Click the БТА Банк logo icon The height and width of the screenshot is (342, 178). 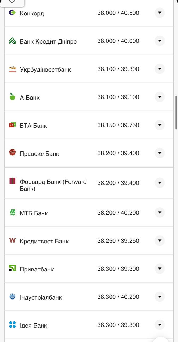tap(13, 125)
